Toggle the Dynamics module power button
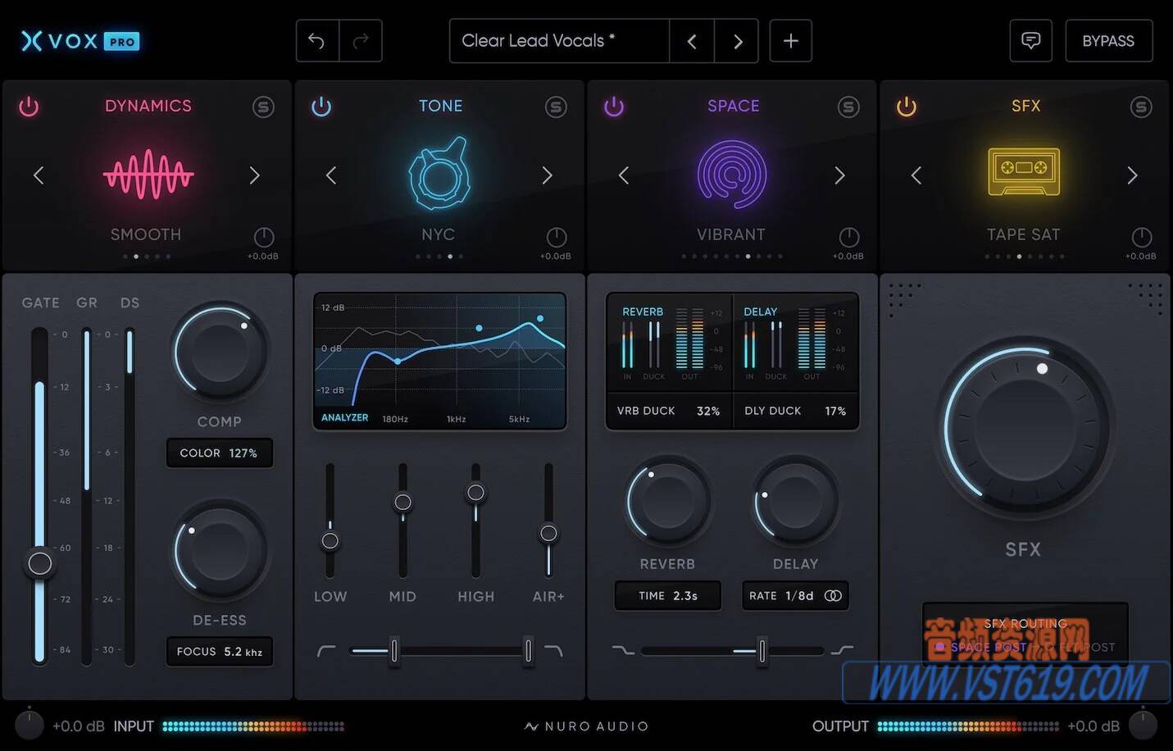 click(29, 106)
